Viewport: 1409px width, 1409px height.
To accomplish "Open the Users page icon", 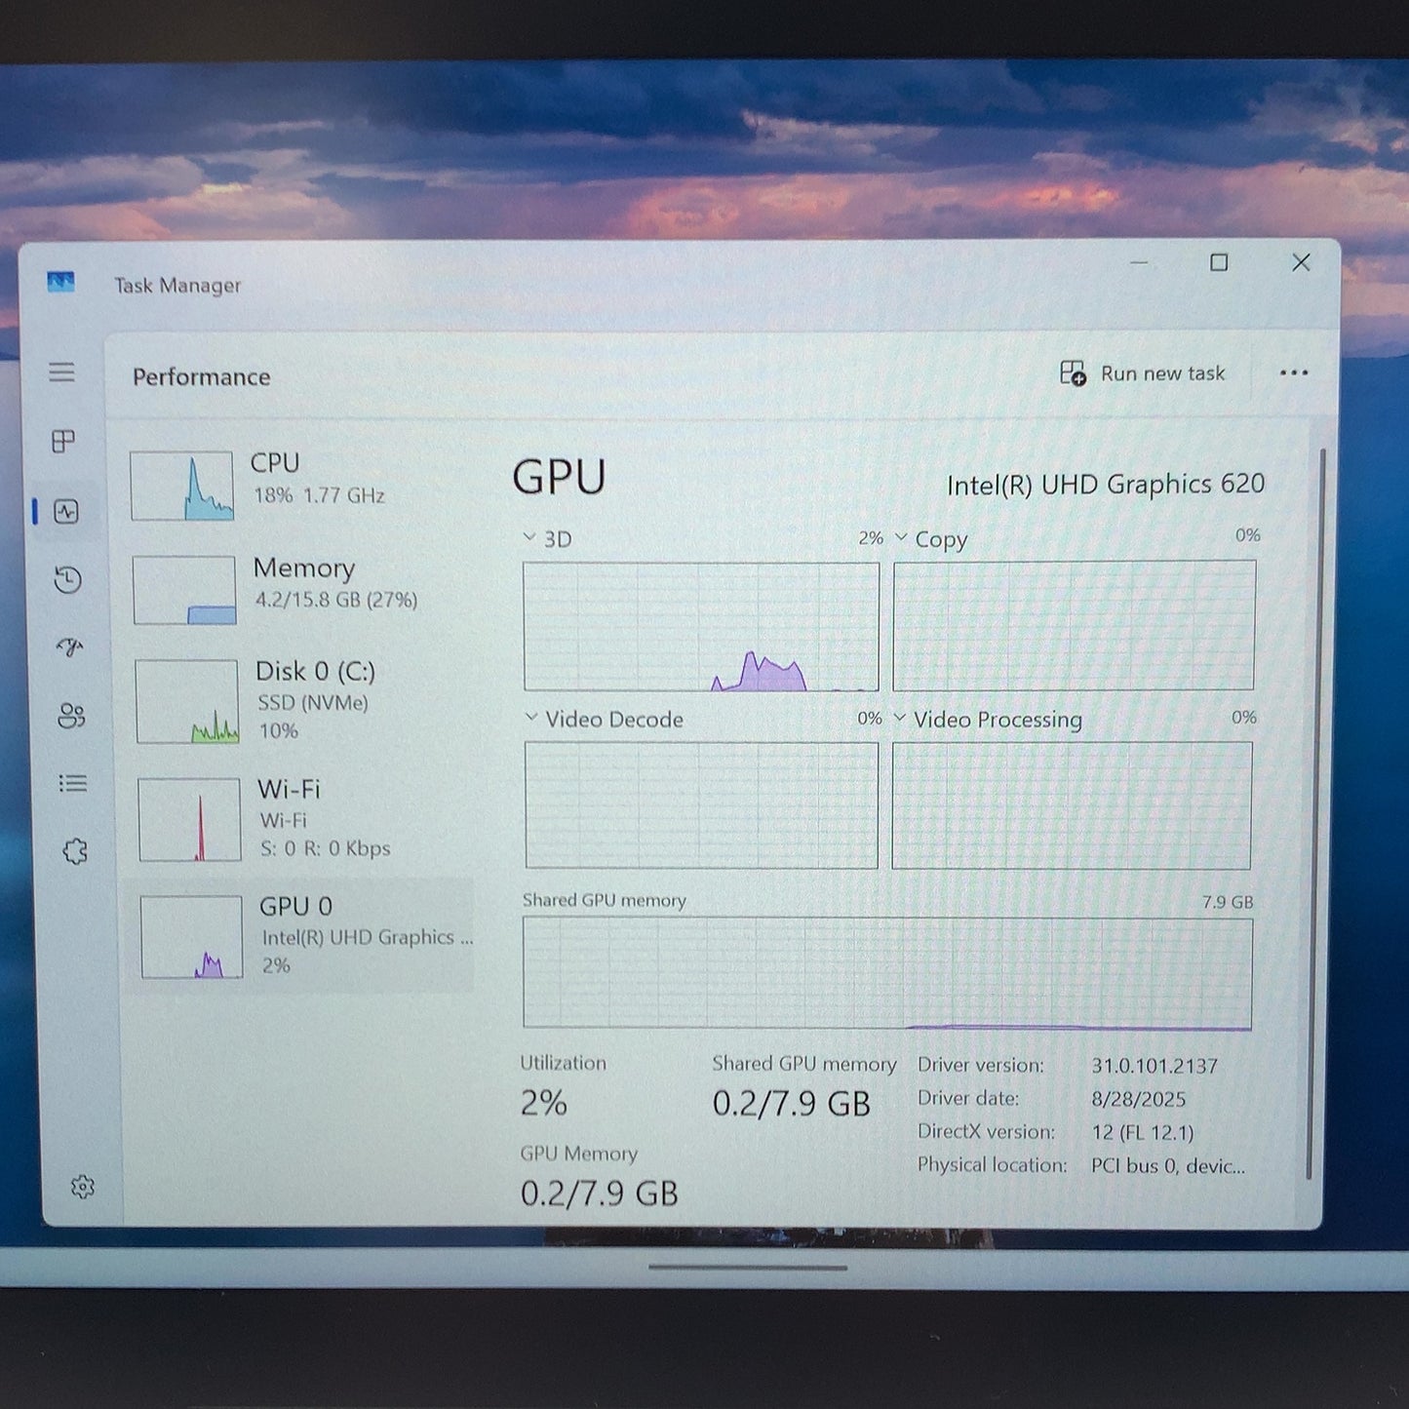I will tap(71, 716).
